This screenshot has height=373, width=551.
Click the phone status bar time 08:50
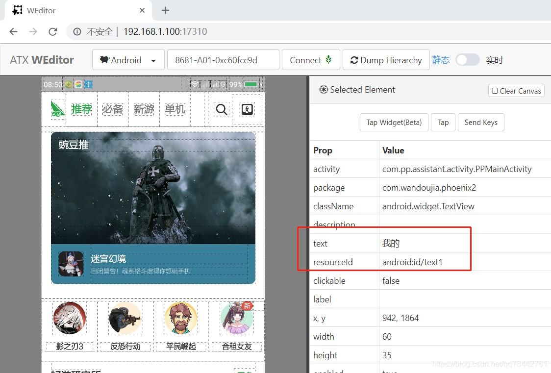[53, 85]
